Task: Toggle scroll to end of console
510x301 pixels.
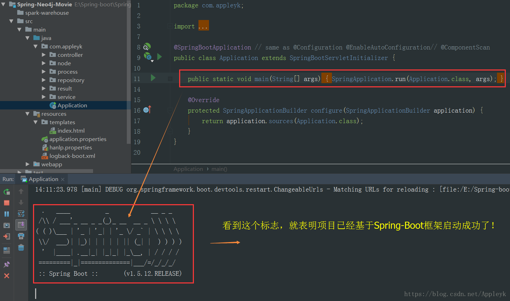Action: [x=21, y=225]
